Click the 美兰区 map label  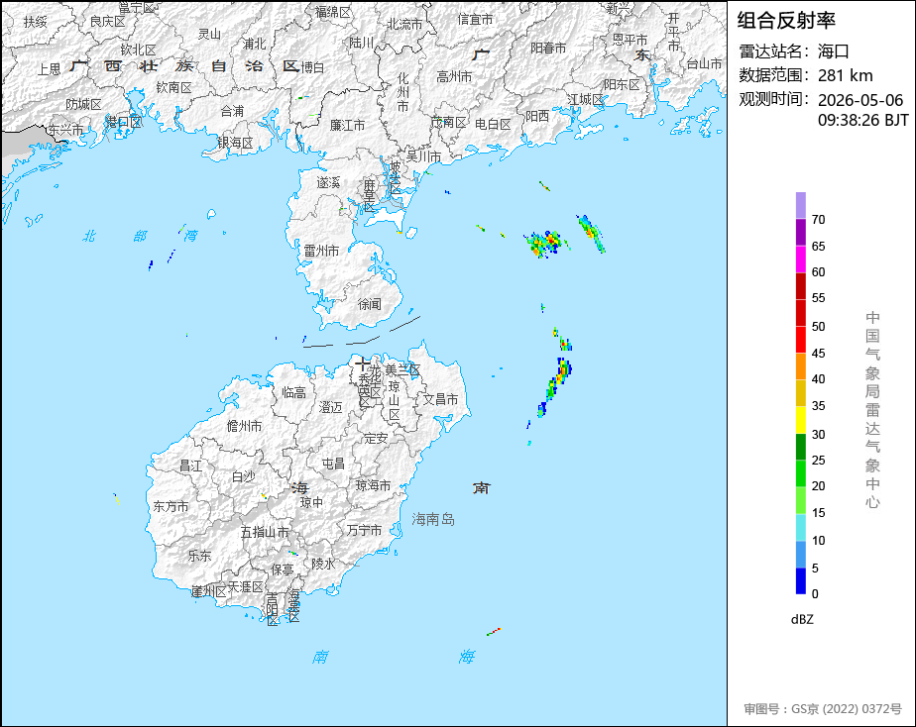tap(401, 369)
